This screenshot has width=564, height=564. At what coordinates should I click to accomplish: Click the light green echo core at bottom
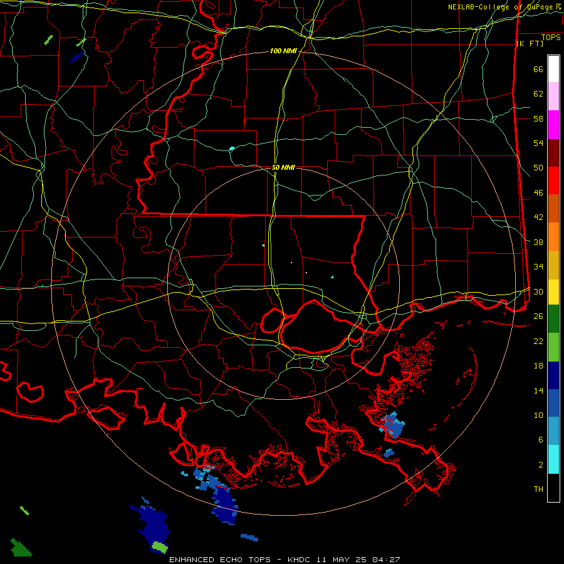(x=159, y=547)
